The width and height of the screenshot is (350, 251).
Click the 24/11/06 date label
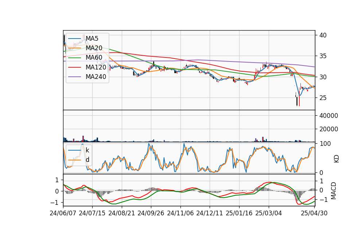coord(180,213)
